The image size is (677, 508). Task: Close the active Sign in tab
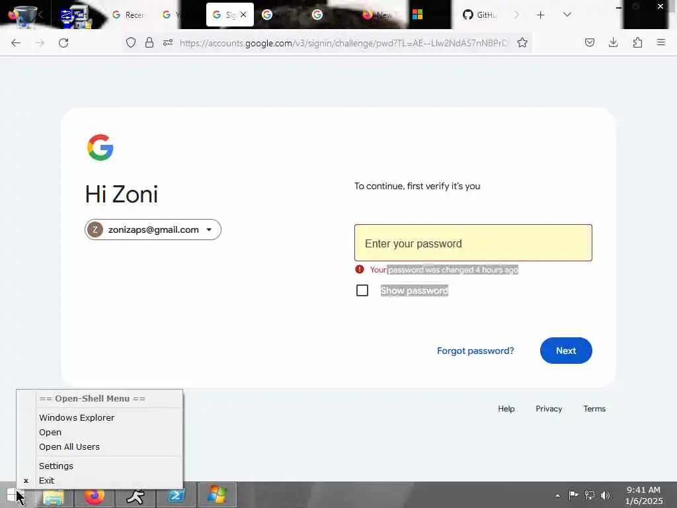click(243, 15)
